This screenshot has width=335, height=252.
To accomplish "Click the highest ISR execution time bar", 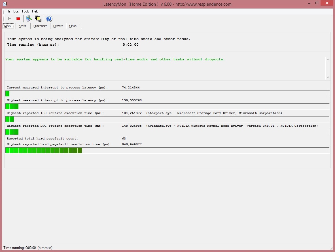I will (x=167, y=119).
